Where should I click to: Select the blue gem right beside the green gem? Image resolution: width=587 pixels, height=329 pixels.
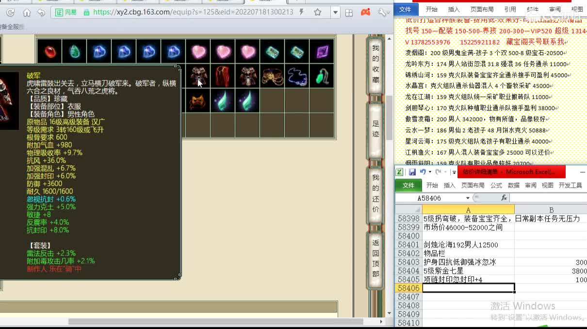click(99, 51)
